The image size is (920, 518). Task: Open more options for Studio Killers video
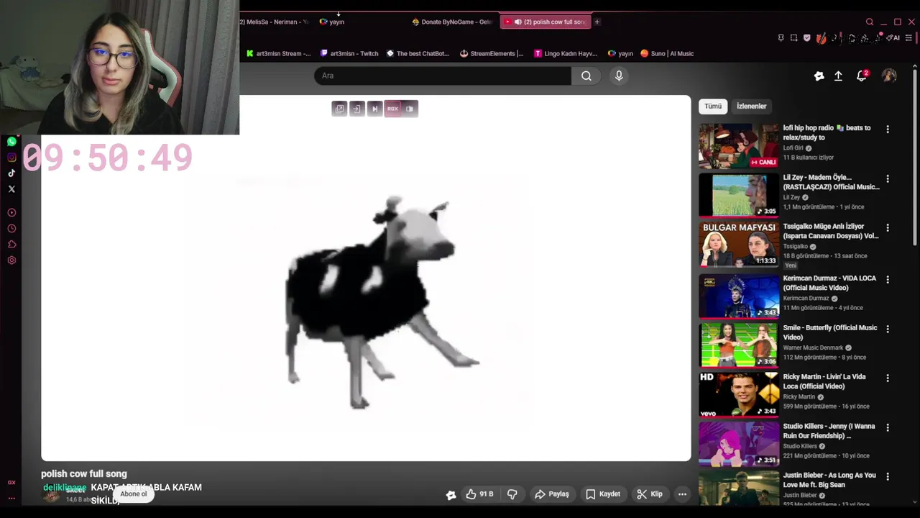click(888, 427)
